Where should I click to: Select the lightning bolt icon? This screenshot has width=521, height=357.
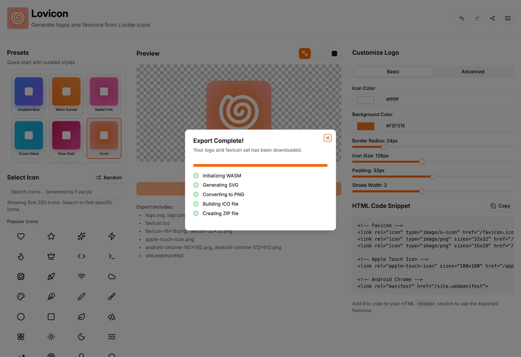coord(112,236)
